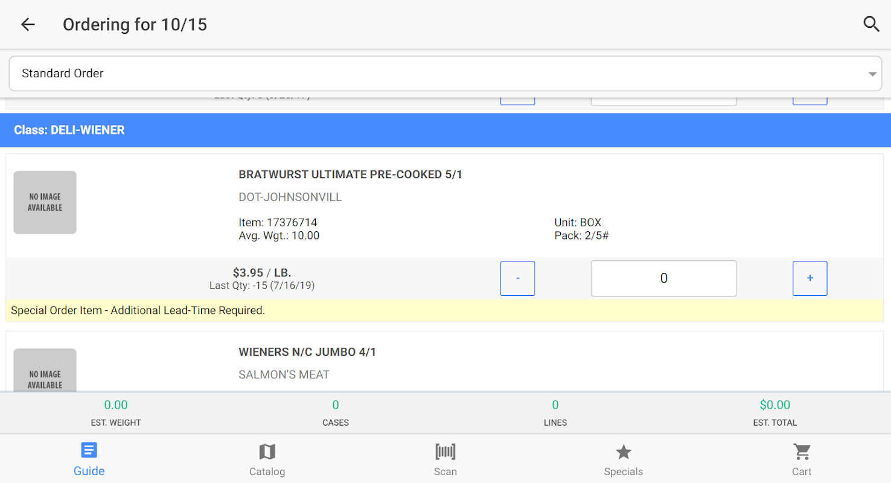Screen dimensions: 891x483
Task: Select the Bratwurst Ultimate Pre-Cooked title
Action: click(350, 174)
